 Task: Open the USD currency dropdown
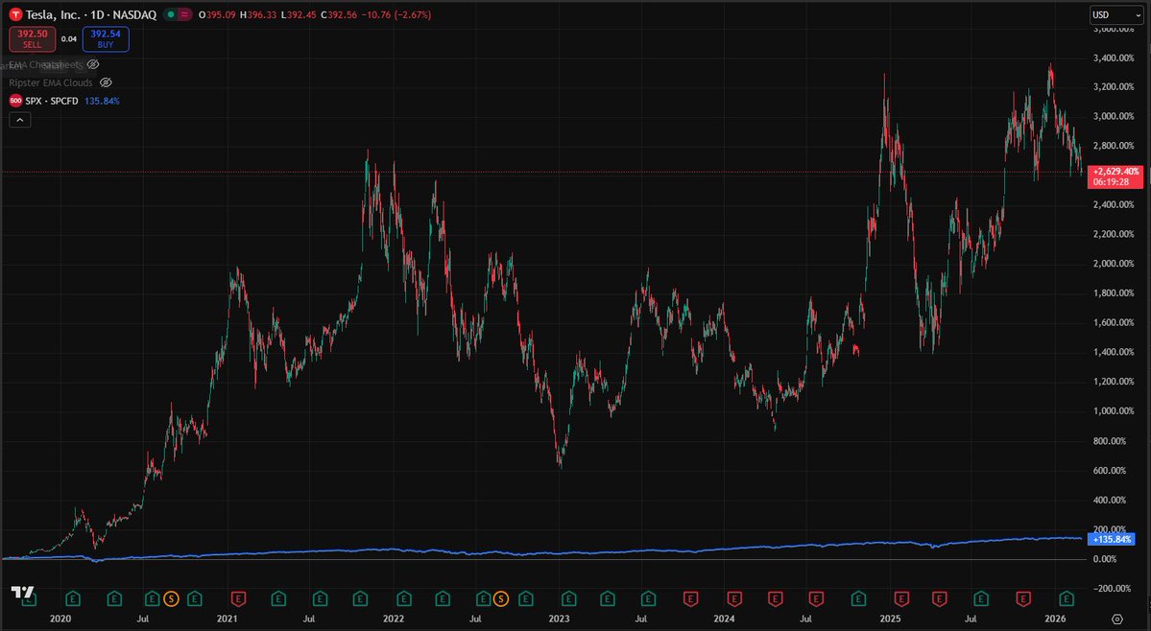point(1116,14)
